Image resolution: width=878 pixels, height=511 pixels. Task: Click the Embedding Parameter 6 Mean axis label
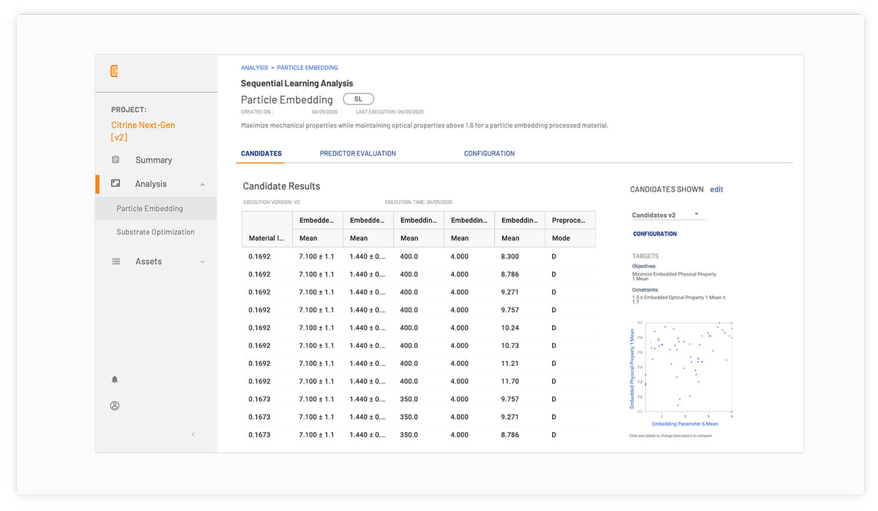[684, 424]
